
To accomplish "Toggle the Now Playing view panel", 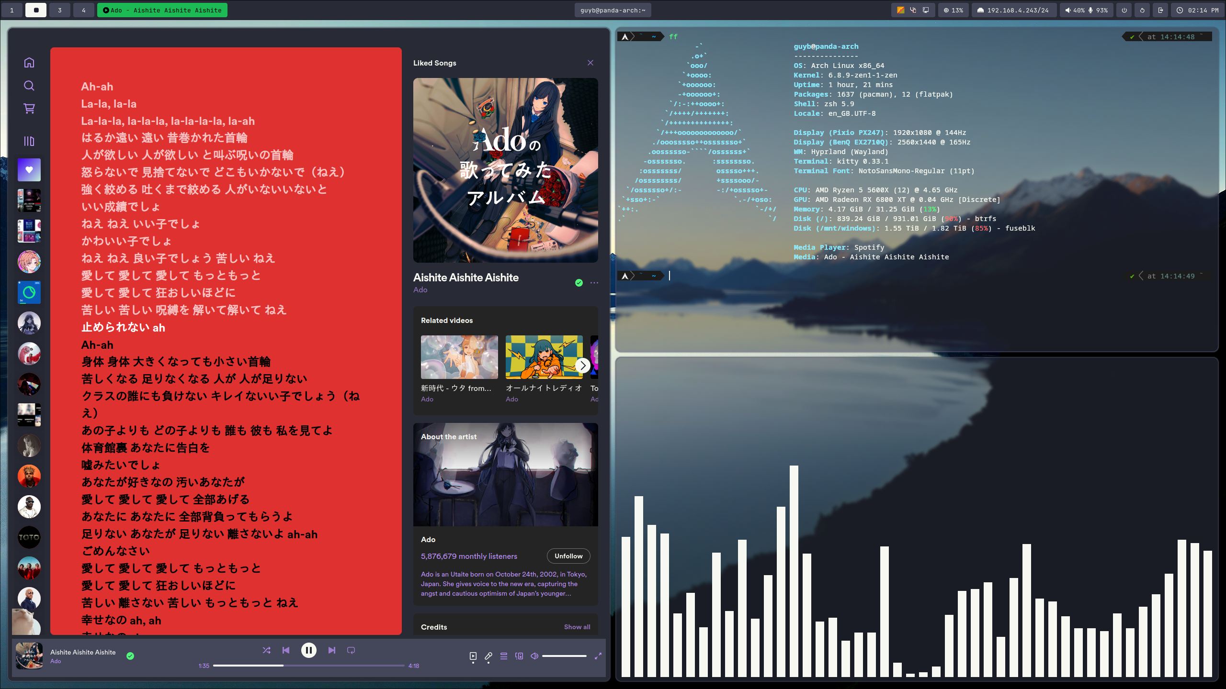I will (x=473, y=656).
